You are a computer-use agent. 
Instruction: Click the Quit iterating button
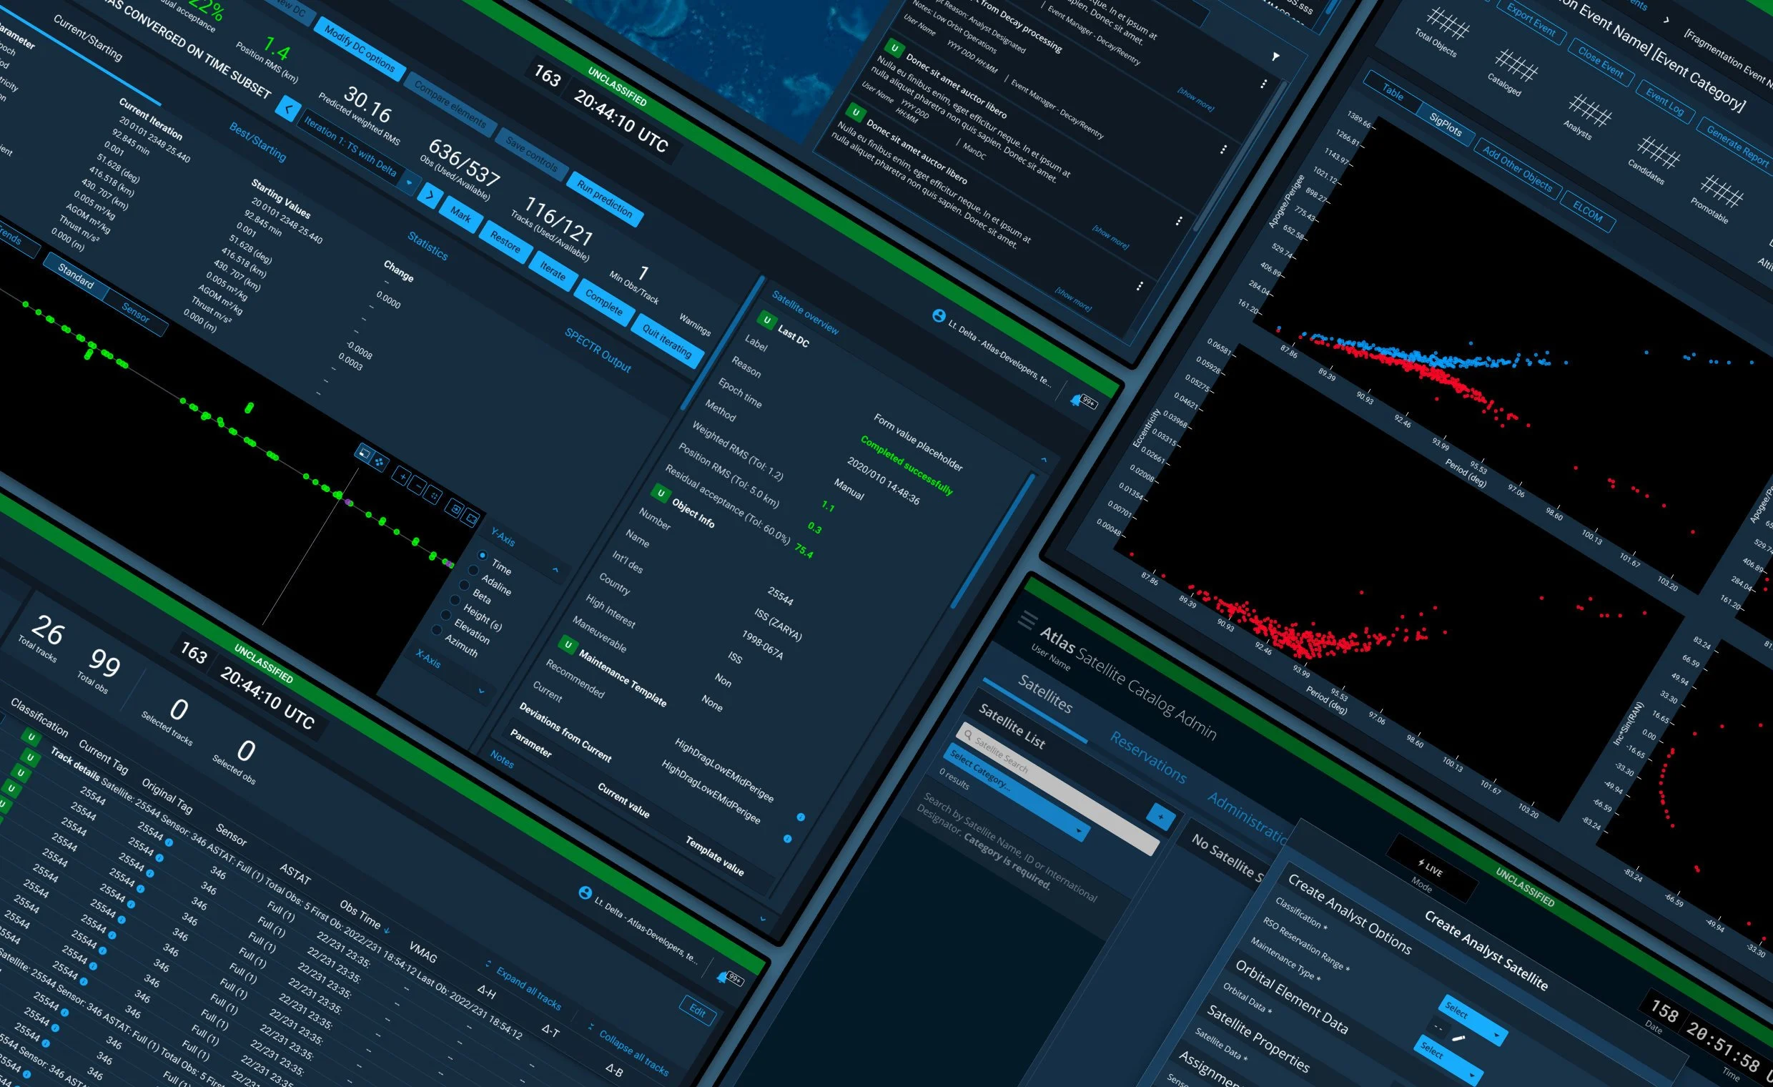[666, 340]
